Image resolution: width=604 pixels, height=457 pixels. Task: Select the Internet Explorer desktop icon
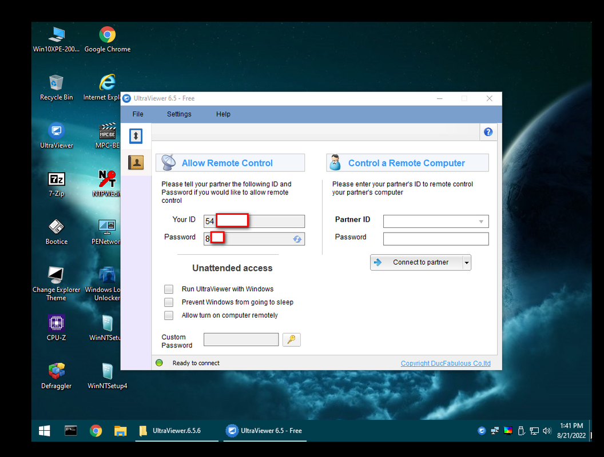pyautogui.click(x=102, y=88)
